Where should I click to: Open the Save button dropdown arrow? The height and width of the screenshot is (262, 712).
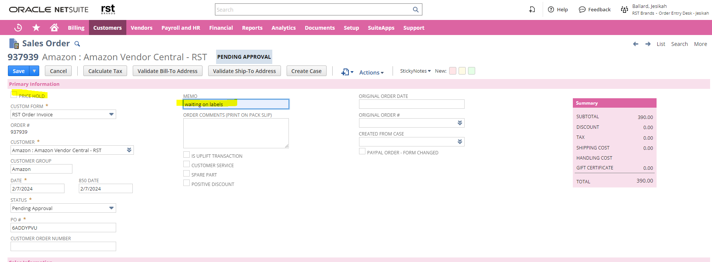[x=34, y=71]
